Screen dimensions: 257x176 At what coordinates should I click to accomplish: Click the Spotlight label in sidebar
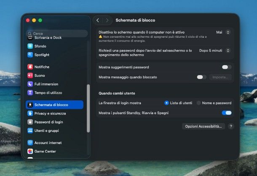(x=42, y=55)
